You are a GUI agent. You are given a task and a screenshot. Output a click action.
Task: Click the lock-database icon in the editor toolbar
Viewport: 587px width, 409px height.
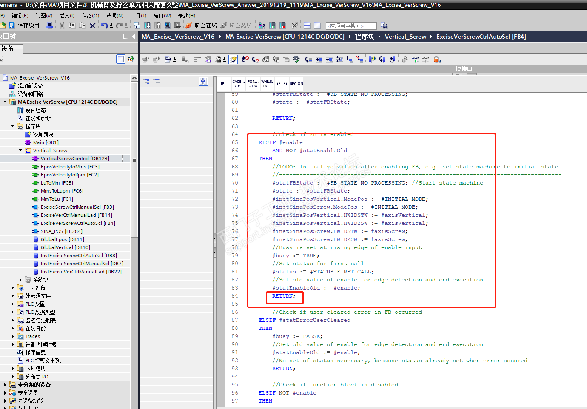pos(437,60)
